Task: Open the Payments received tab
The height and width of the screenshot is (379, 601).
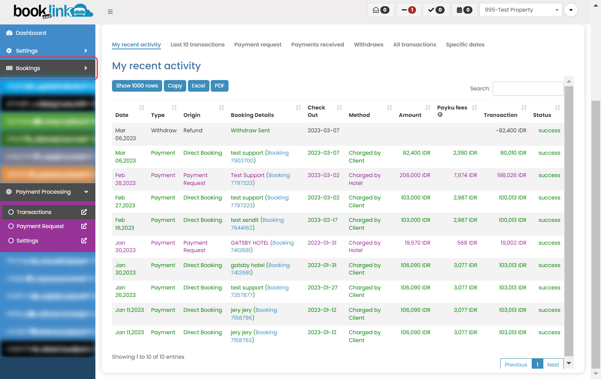Action: pos(318,44)
